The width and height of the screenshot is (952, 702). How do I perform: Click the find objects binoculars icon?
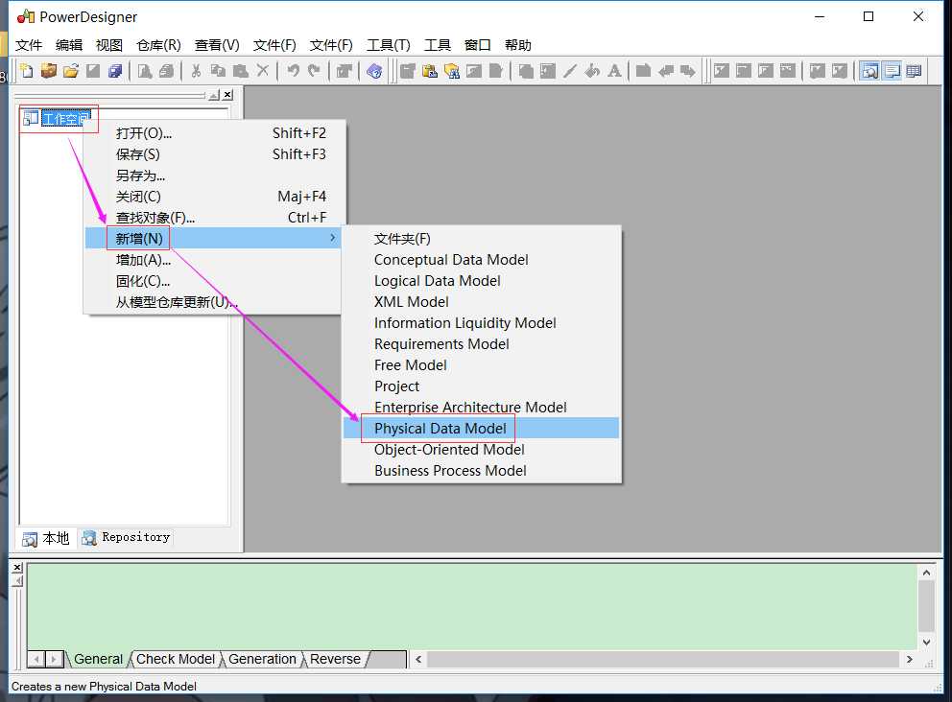click(x=452, y=71)
